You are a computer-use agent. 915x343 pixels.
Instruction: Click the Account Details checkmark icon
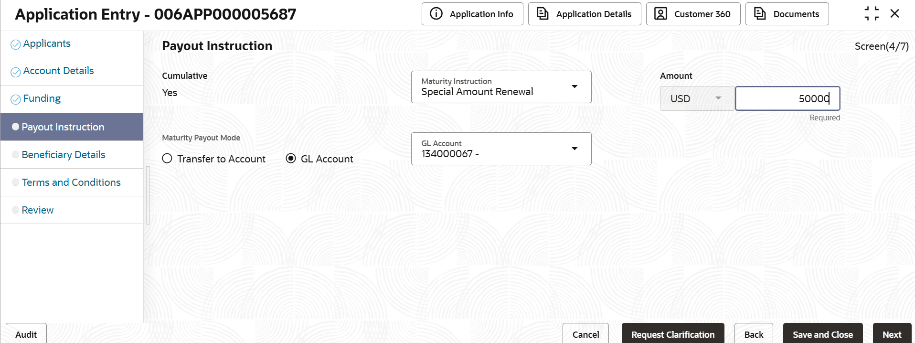(x=15, y=72)
